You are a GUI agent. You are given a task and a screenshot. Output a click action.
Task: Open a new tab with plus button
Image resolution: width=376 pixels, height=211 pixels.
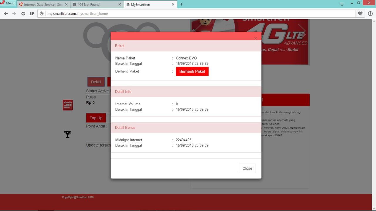(x=181, y=4)
